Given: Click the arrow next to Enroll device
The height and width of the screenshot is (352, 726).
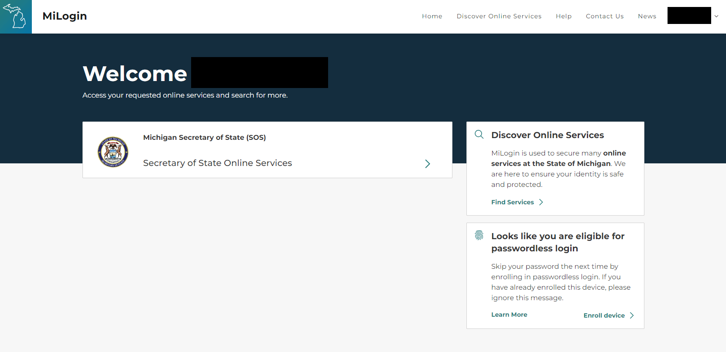Looking at the screenshot, I should [632, 315].
